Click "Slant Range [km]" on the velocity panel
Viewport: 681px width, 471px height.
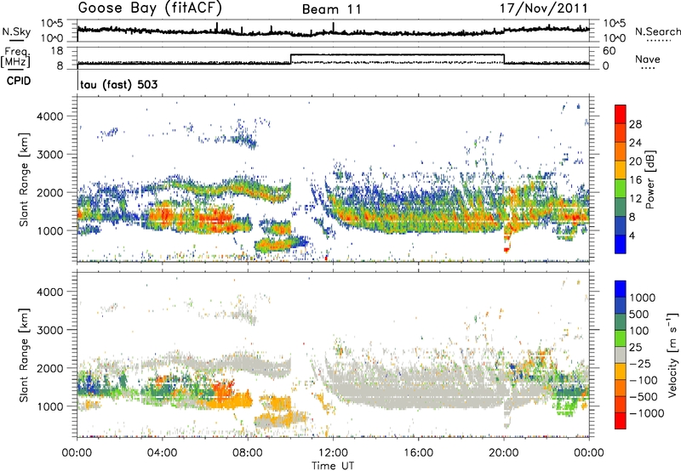[x=24, y=355]
